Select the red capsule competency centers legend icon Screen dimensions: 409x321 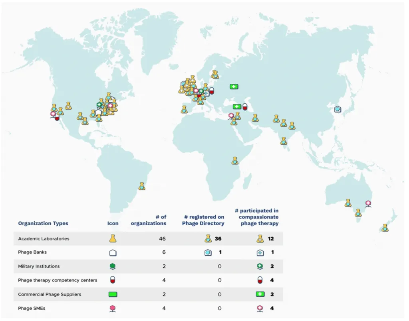pos(113,280)
